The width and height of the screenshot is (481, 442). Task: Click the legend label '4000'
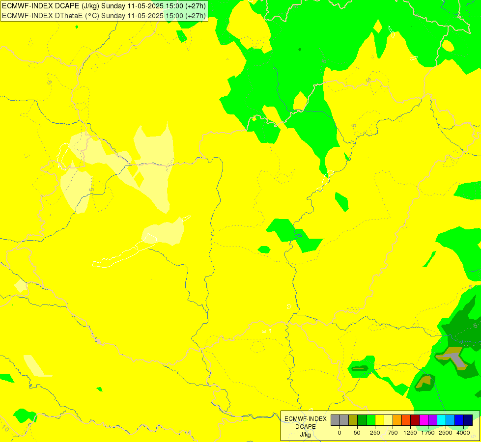[463, 433]
